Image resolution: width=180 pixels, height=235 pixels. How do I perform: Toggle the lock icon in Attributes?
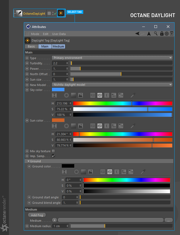[x=162, y=34]
